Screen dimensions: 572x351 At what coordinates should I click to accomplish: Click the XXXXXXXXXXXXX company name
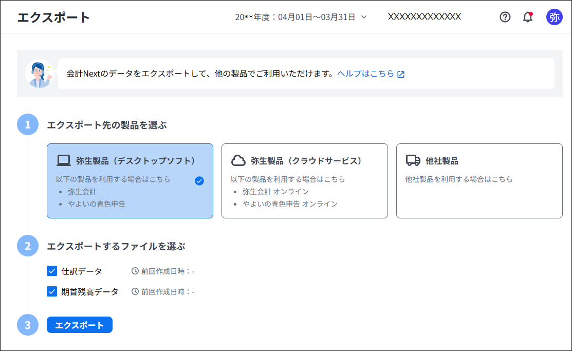point(425,17)
